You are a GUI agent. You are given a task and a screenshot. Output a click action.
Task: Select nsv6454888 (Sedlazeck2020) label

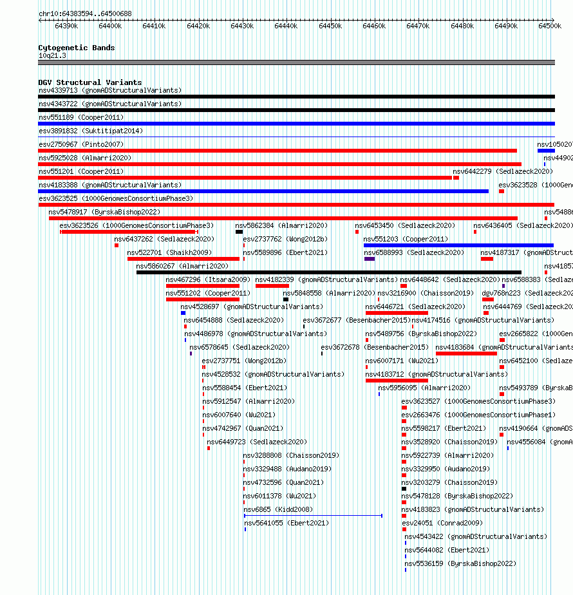pos(234,320)
